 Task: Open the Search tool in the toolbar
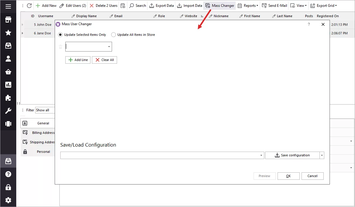tap(137, 5)
